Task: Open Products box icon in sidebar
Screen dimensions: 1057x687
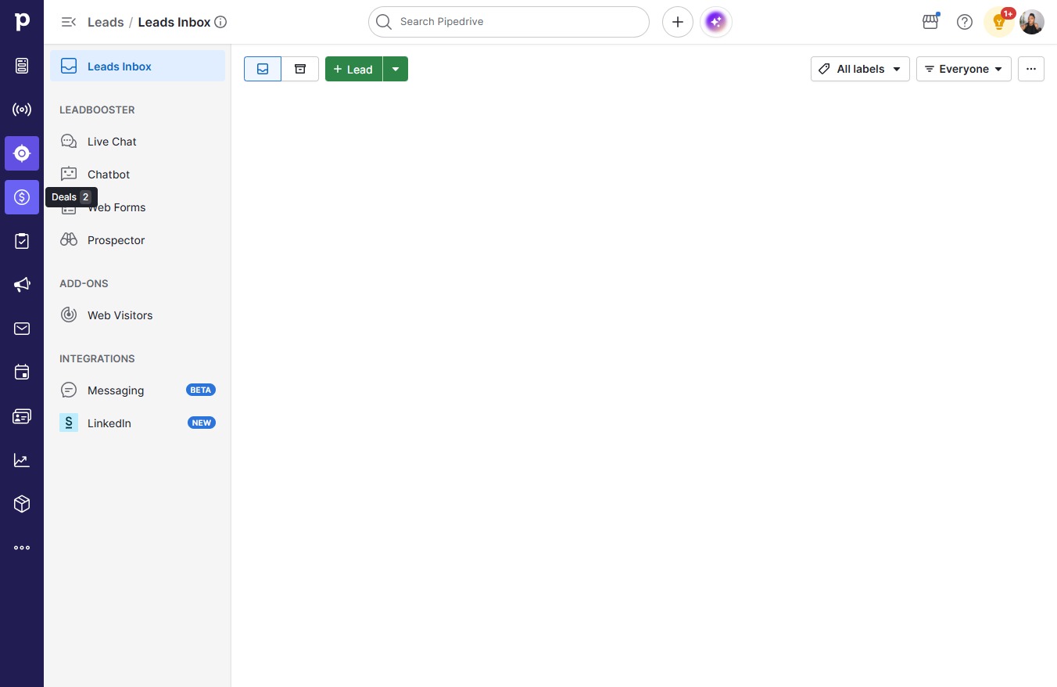Action: tap(22, 504)
